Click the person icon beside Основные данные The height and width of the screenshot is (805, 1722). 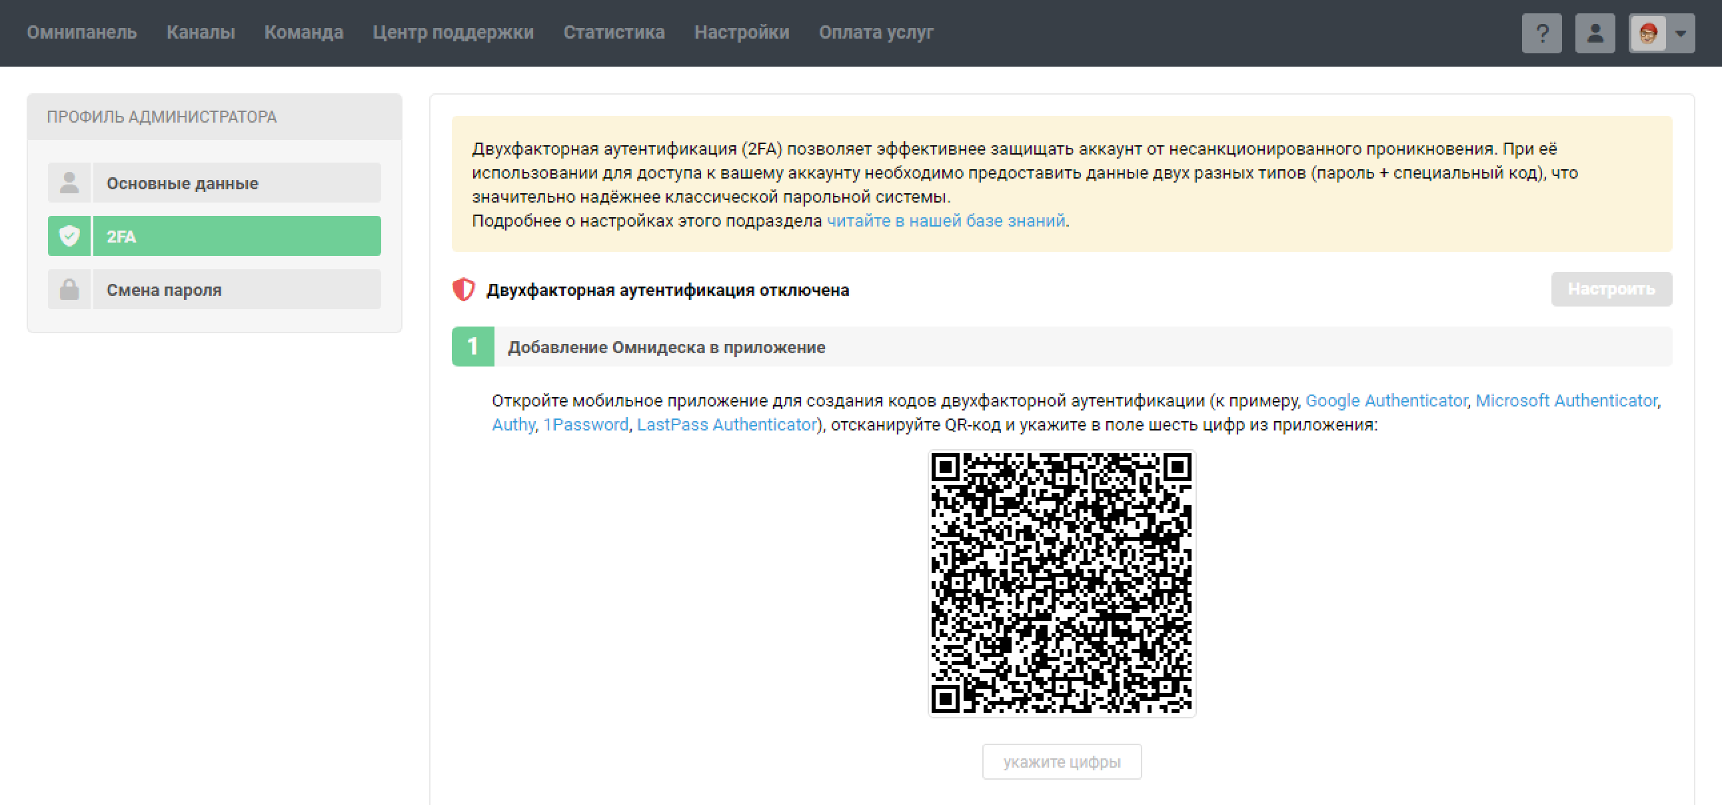(x=69, y=183)
